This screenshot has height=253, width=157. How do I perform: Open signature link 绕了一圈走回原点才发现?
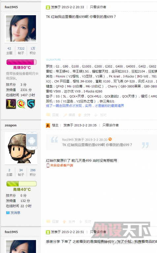click(x=85, y=106)
